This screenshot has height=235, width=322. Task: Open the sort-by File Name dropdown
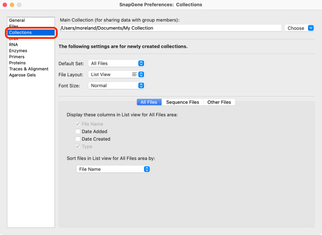pos(113,169)
